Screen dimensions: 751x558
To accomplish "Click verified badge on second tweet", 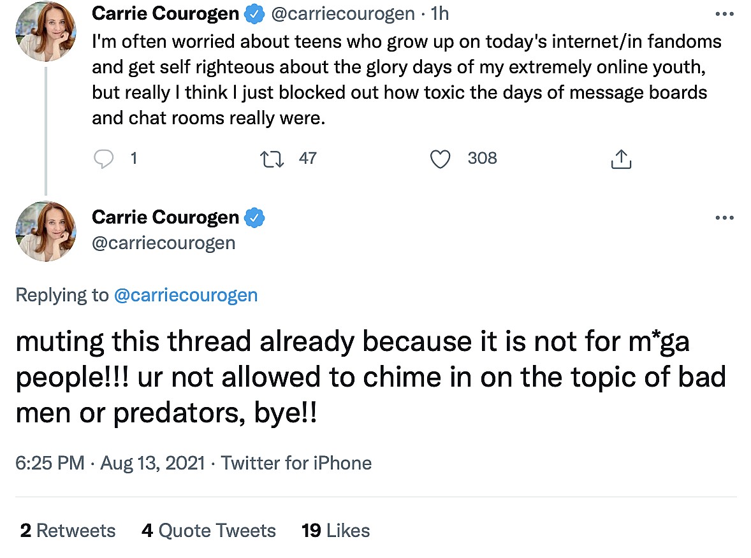I will (255, 217).
